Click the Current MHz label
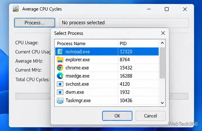Viewport: 202px width, 131px height. pyautogui.click(x=29, y=70)
